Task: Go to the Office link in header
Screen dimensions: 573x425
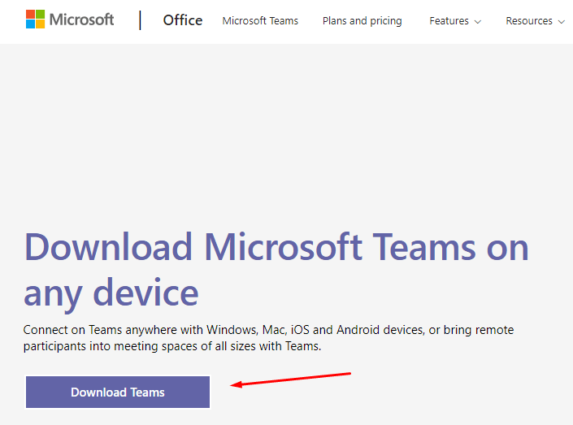Action: tap(183, 20)
